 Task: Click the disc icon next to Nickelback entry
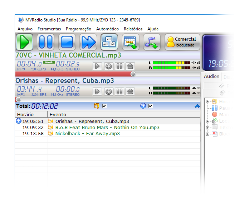coord(50,133)
